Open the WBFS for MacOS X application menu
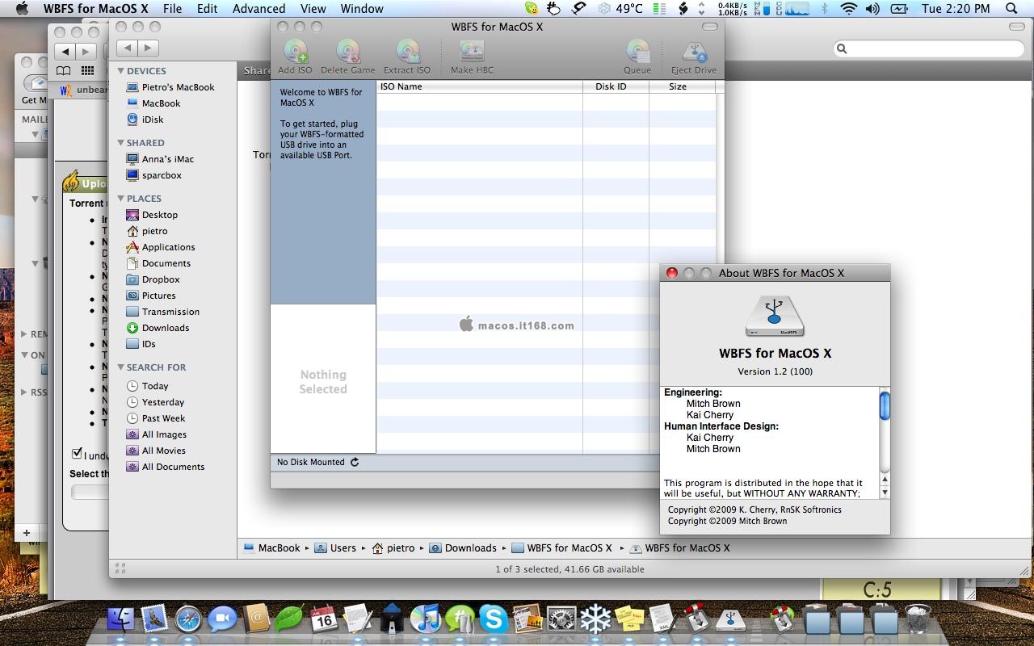This screenshot has height=646, width=1034. 95,9
